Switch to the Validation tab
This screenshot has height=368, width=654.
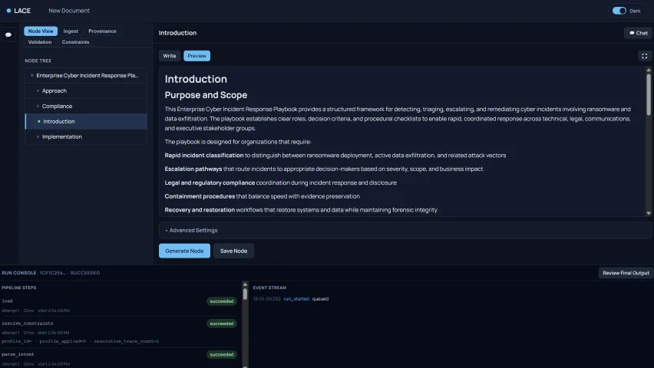click(40, 42)
